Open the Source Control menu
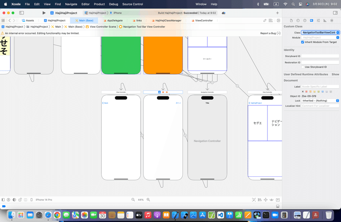Image resolution: width=341 pixels, height=222 pixels. pyautogui.click(x=133, y=4)
